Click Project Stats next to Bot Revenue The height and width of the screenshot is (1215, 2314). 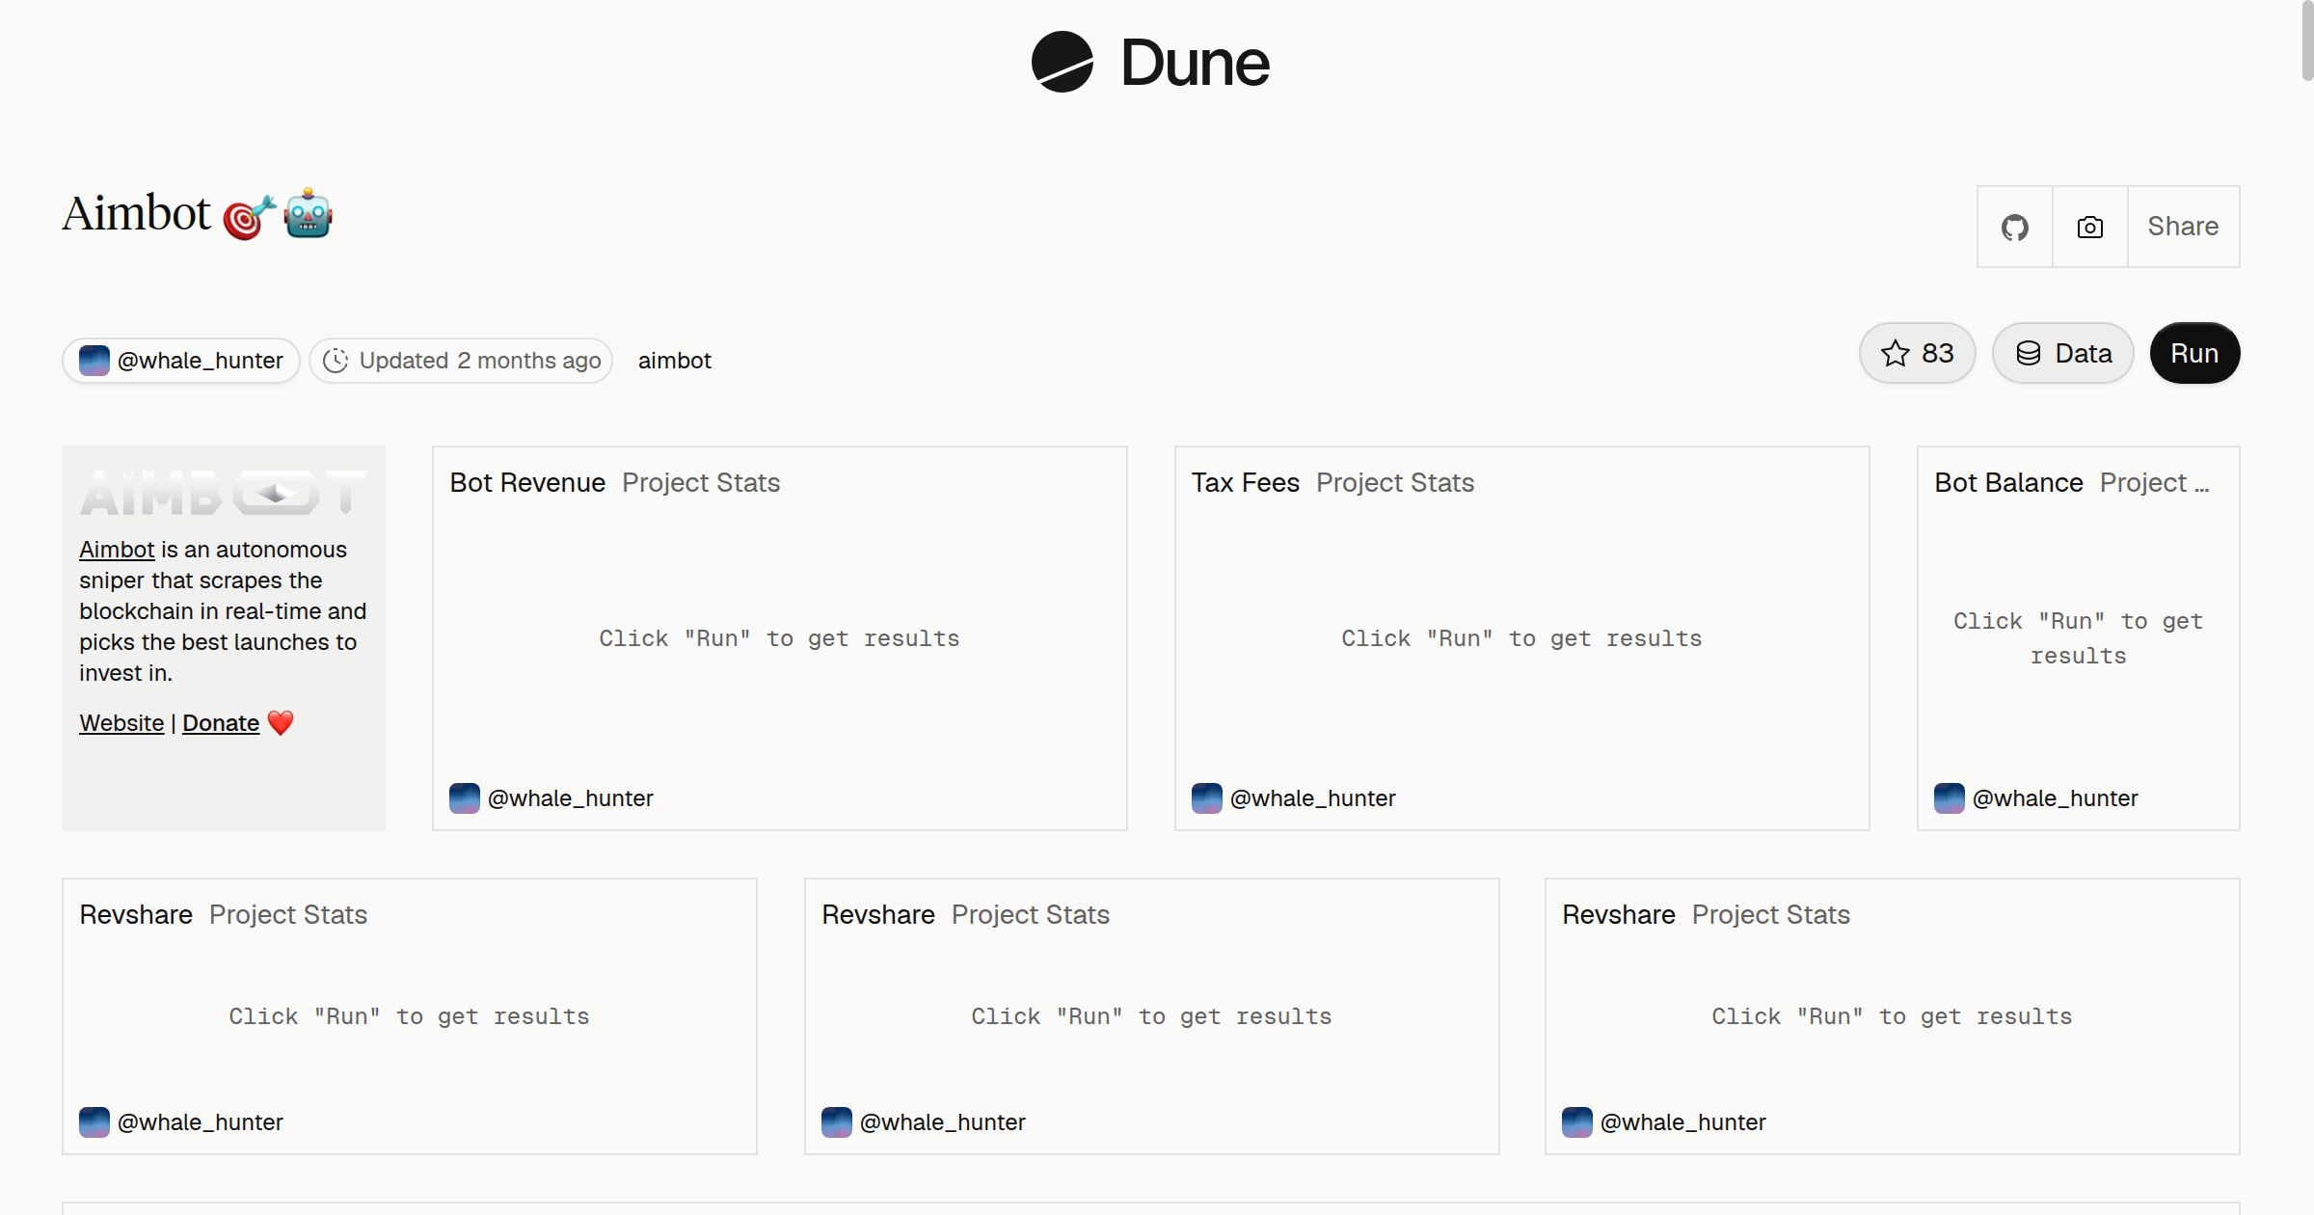tap(701, 482)
